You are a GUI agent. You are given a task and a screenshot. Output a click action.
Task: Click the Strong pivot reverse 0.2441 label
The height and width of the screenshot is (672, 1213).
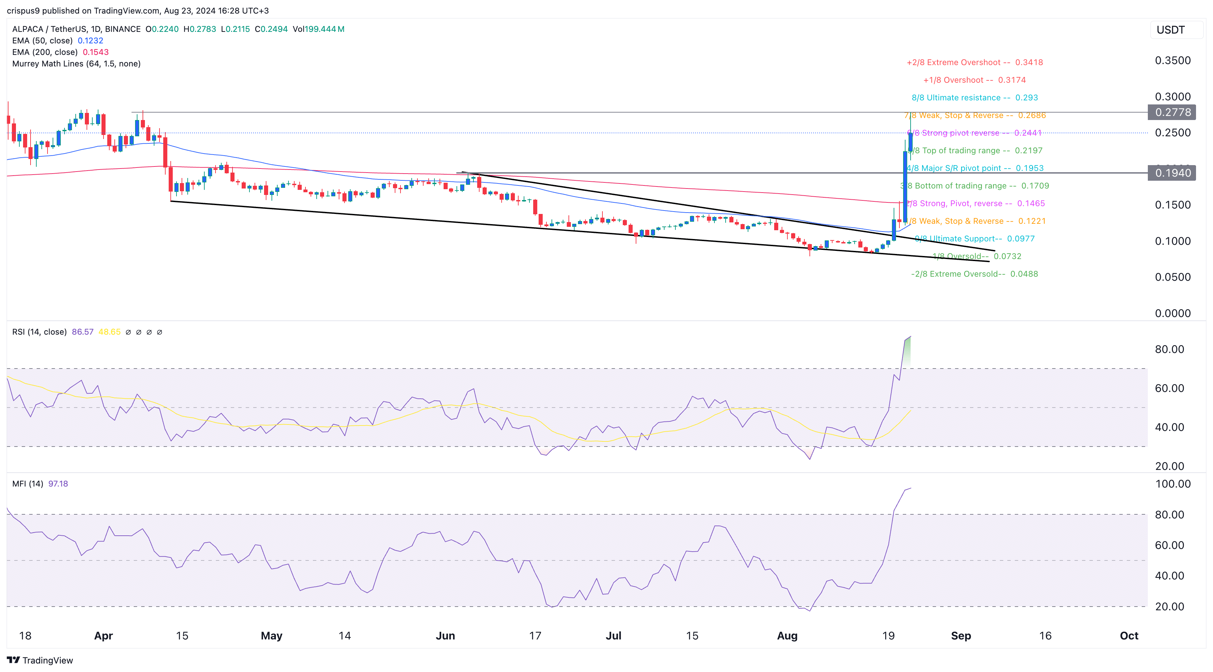[x=975, y=133]
